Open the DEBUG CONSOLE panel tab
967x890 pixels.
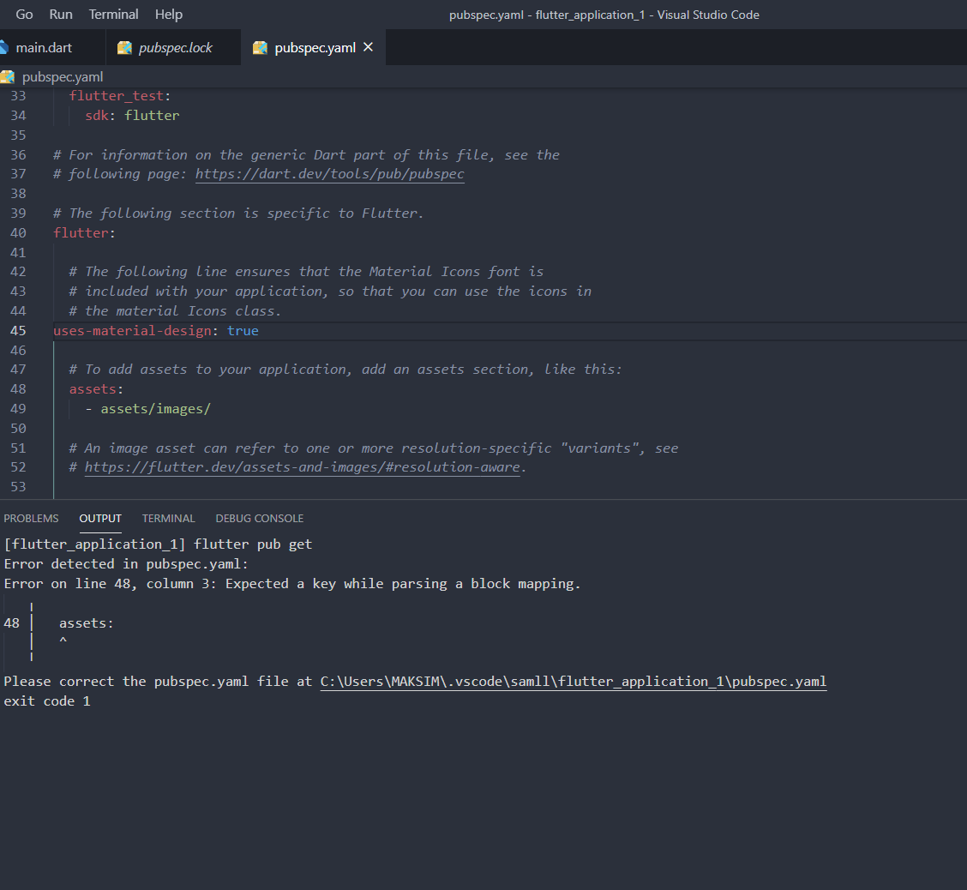(259, 518)
